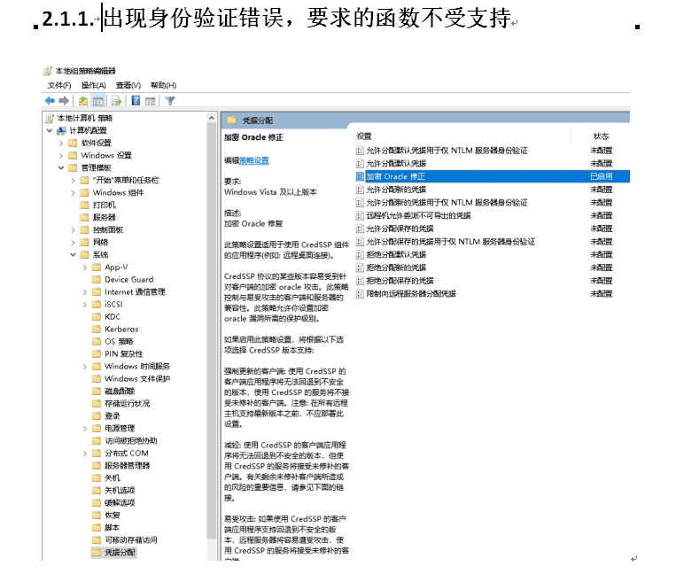Select 拒绝分配默认凭据 policy row

coord(493,255)
